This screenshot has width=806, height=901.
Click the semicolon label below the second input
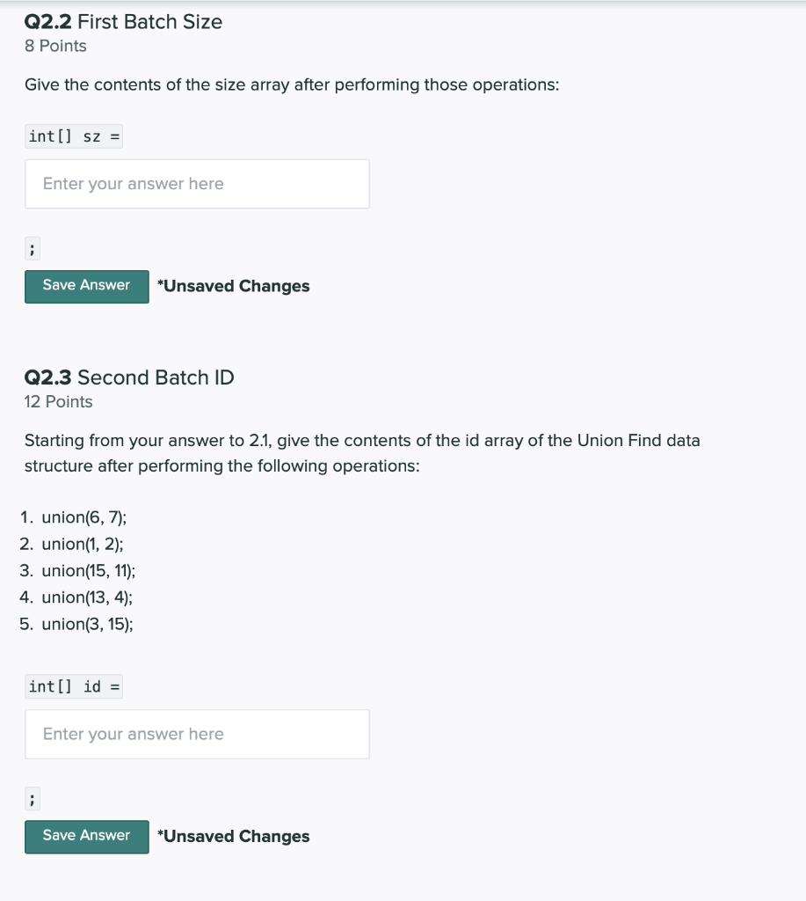(32, 797)
